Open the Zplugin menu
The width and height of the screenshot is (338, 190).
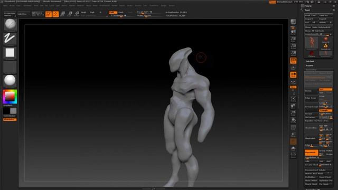click(x=164, y=6)
